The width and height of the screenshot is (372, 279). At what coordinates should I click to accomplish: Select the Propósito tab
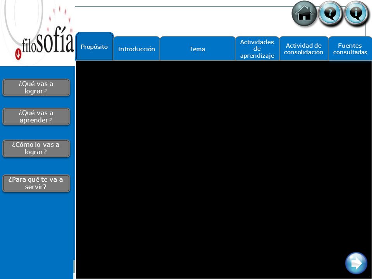[x=94, y=46]
